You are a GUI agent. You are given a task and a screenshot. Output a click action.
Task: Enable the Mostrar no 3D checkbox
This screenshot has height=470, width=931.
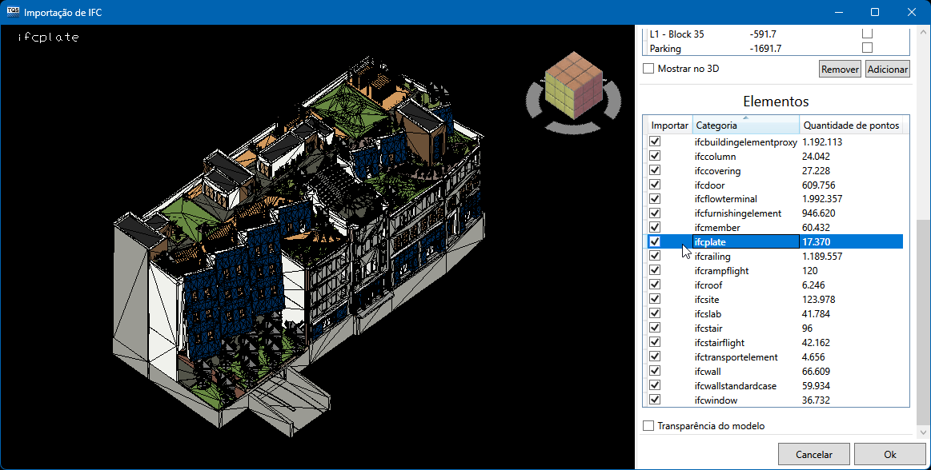click(x=648, y=69)
